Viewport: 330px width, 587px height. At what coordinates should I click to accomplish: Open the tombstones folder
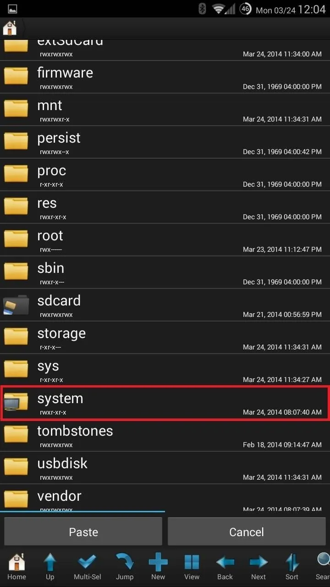point(165,435)
